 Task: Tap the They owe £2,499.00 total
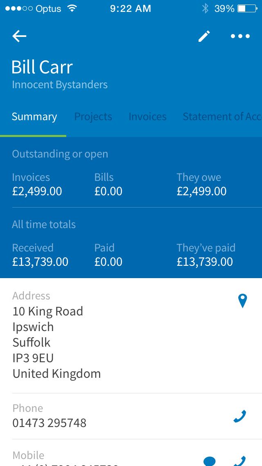coord(201,191)
